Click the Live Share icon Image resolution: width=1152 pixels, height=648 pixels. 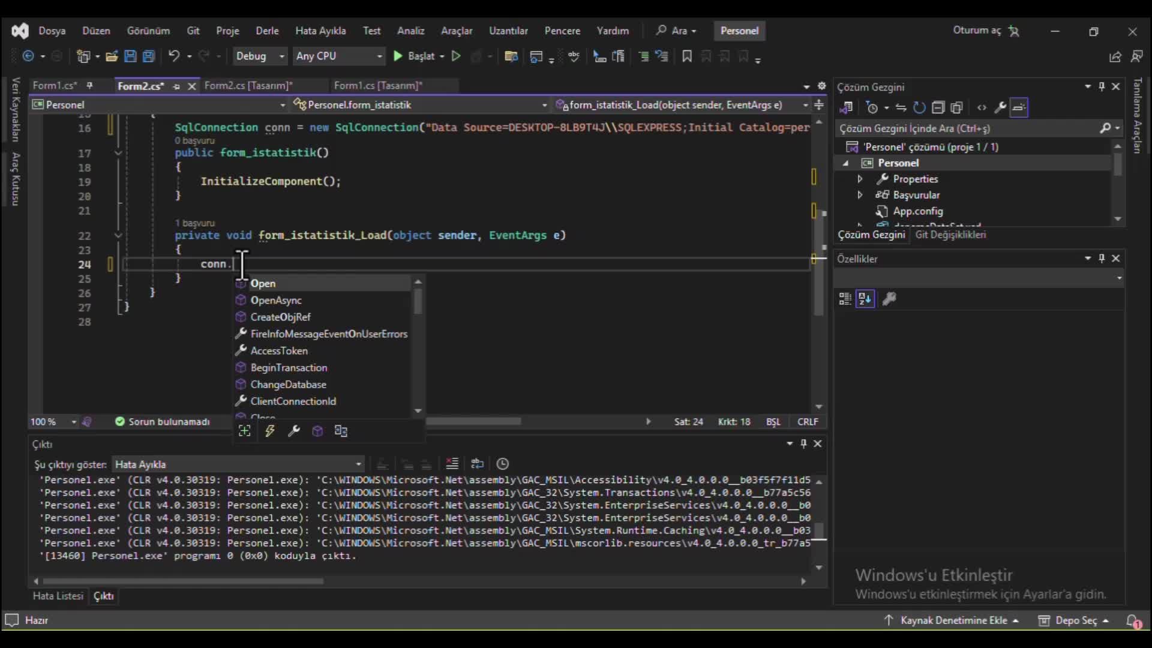click(x=1115, y=56)
